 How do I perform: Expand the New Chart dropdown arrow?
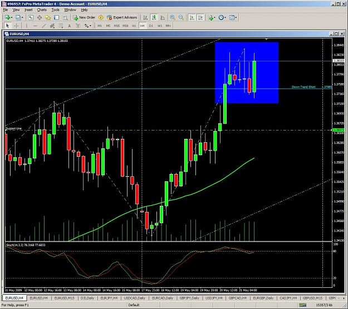coord(11,17)
